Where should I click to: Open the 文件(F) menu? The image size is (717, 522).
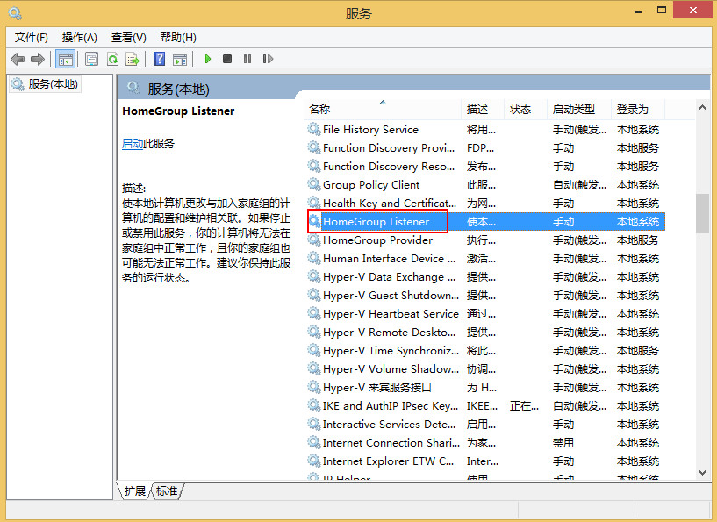tap(32, 37)
